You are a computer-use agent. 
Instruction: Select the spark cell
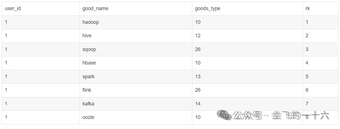click(88, 76)
